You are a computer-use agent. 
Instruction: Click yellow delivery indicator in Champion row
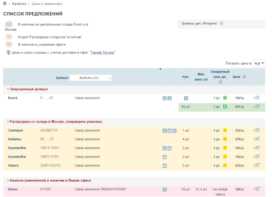[x=225, y=130]
